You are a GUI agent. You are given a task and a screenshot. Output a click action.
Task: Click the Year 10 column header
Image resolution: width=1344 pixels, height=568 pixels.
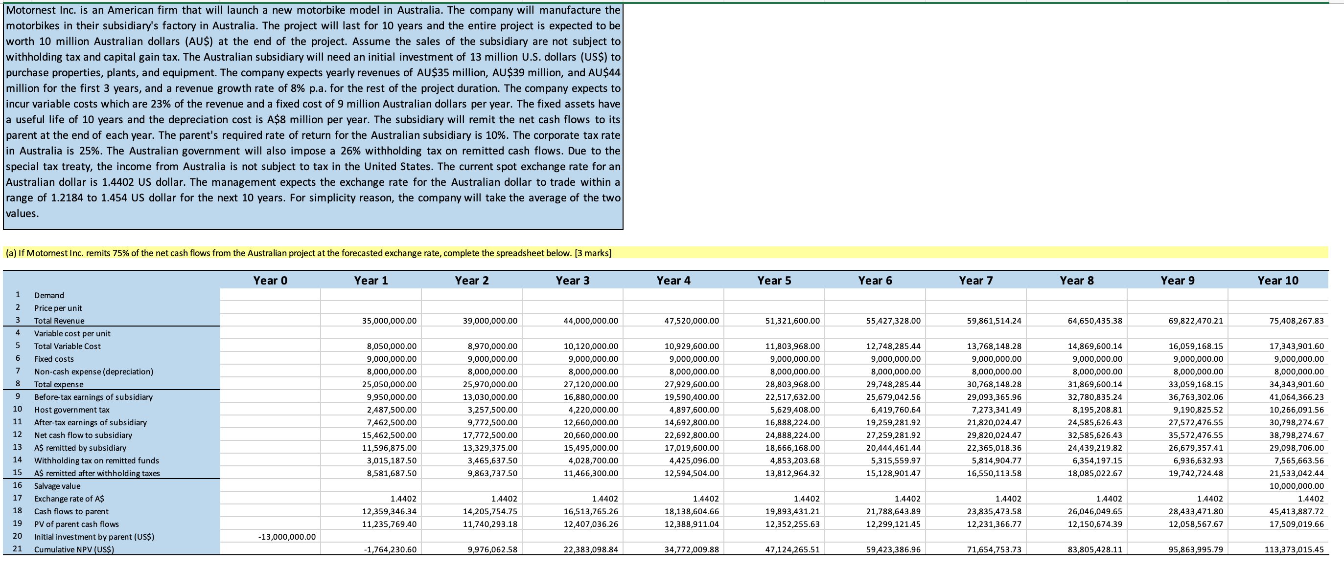(x=1277, y=281)
